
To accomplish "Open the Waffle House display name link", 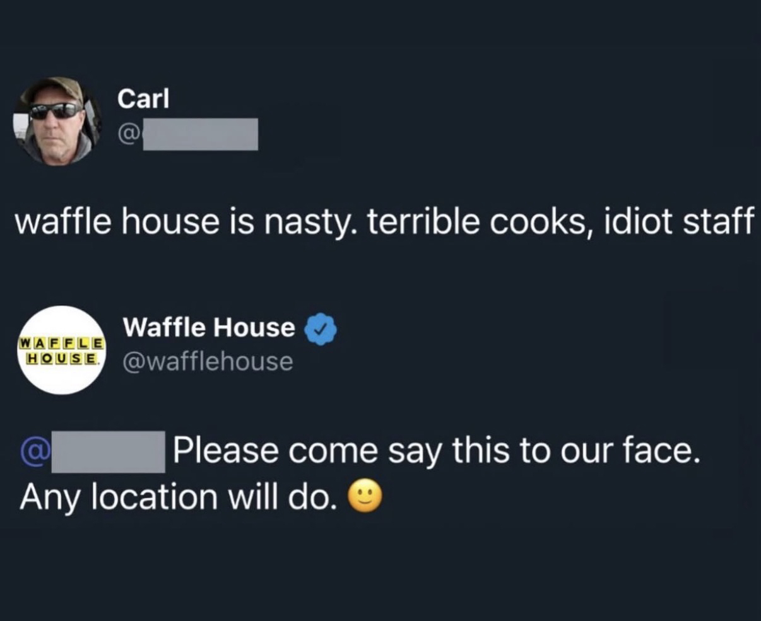I will click(x=209, y=327).
